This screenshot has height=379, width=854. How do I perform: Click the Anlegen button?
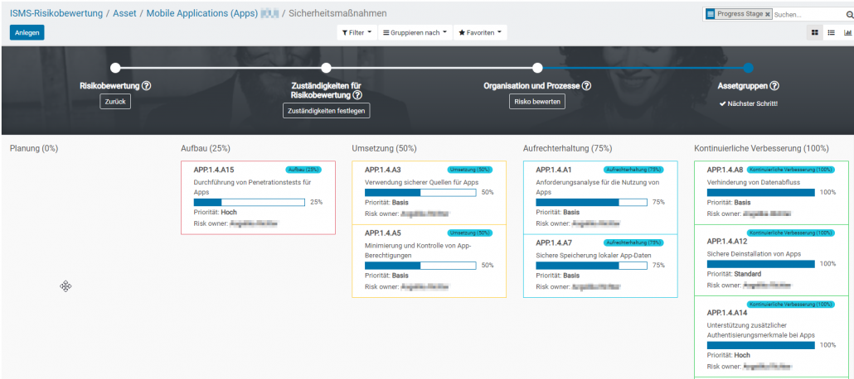click(27, 32)
